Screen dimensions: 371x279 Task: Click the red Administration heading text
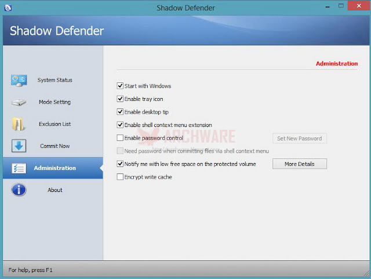coord(337,63)
